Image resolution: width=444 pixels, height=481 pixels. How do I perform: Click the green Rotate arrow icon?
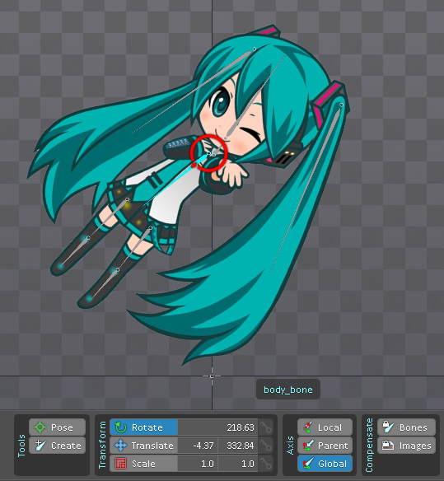[x=120, y=427]
